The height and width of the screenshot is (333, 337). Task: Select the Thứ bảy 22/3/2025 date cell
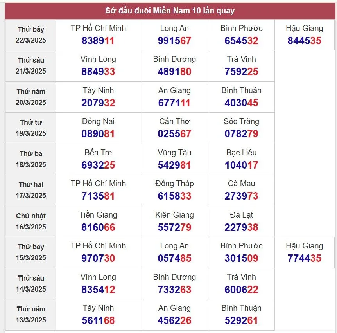[30, 35]
